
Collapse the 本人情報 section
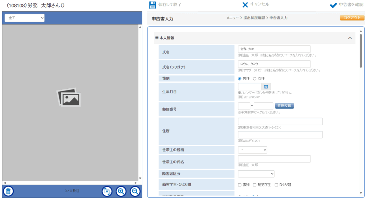(350, 38)
